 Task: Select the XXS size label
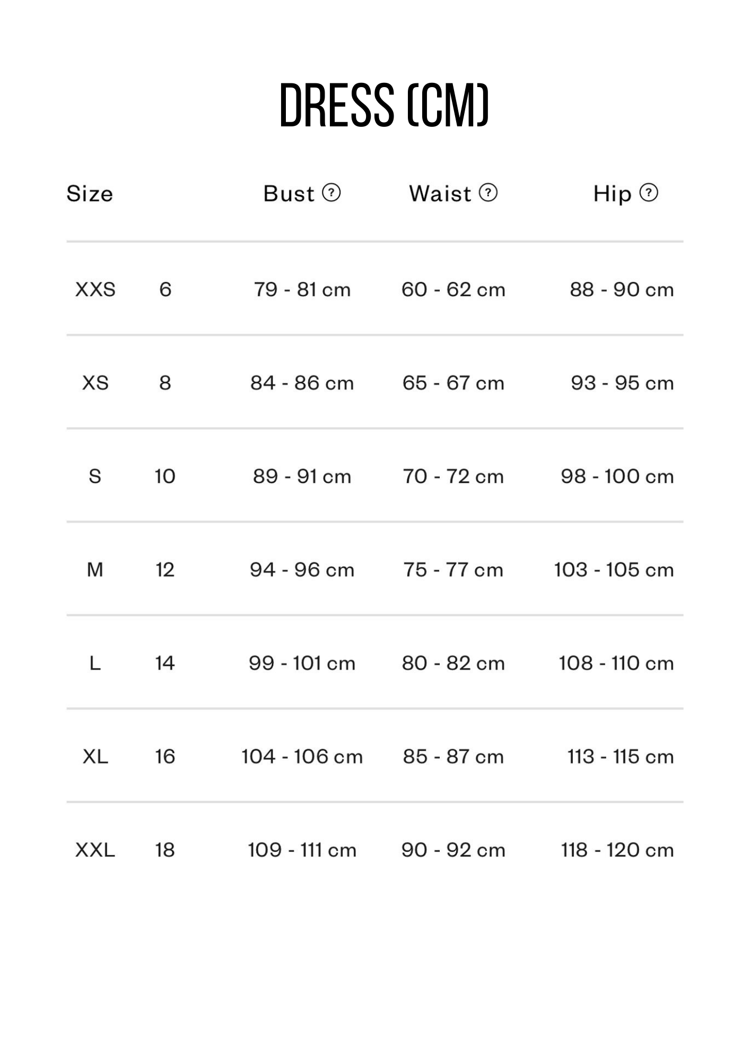[x=95, y=289]
